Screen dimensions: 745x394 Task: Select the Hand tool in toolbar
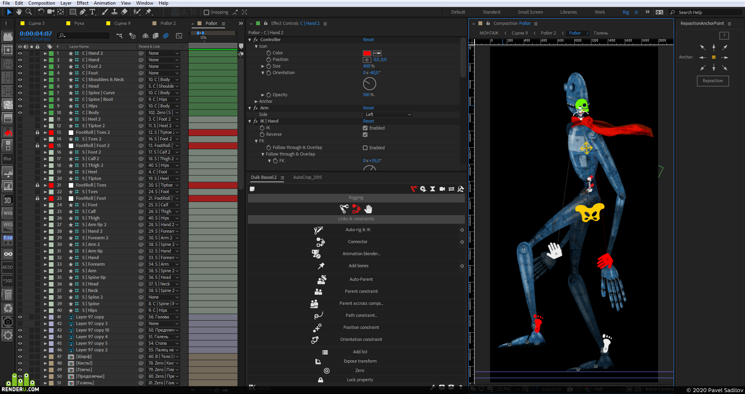19,12
